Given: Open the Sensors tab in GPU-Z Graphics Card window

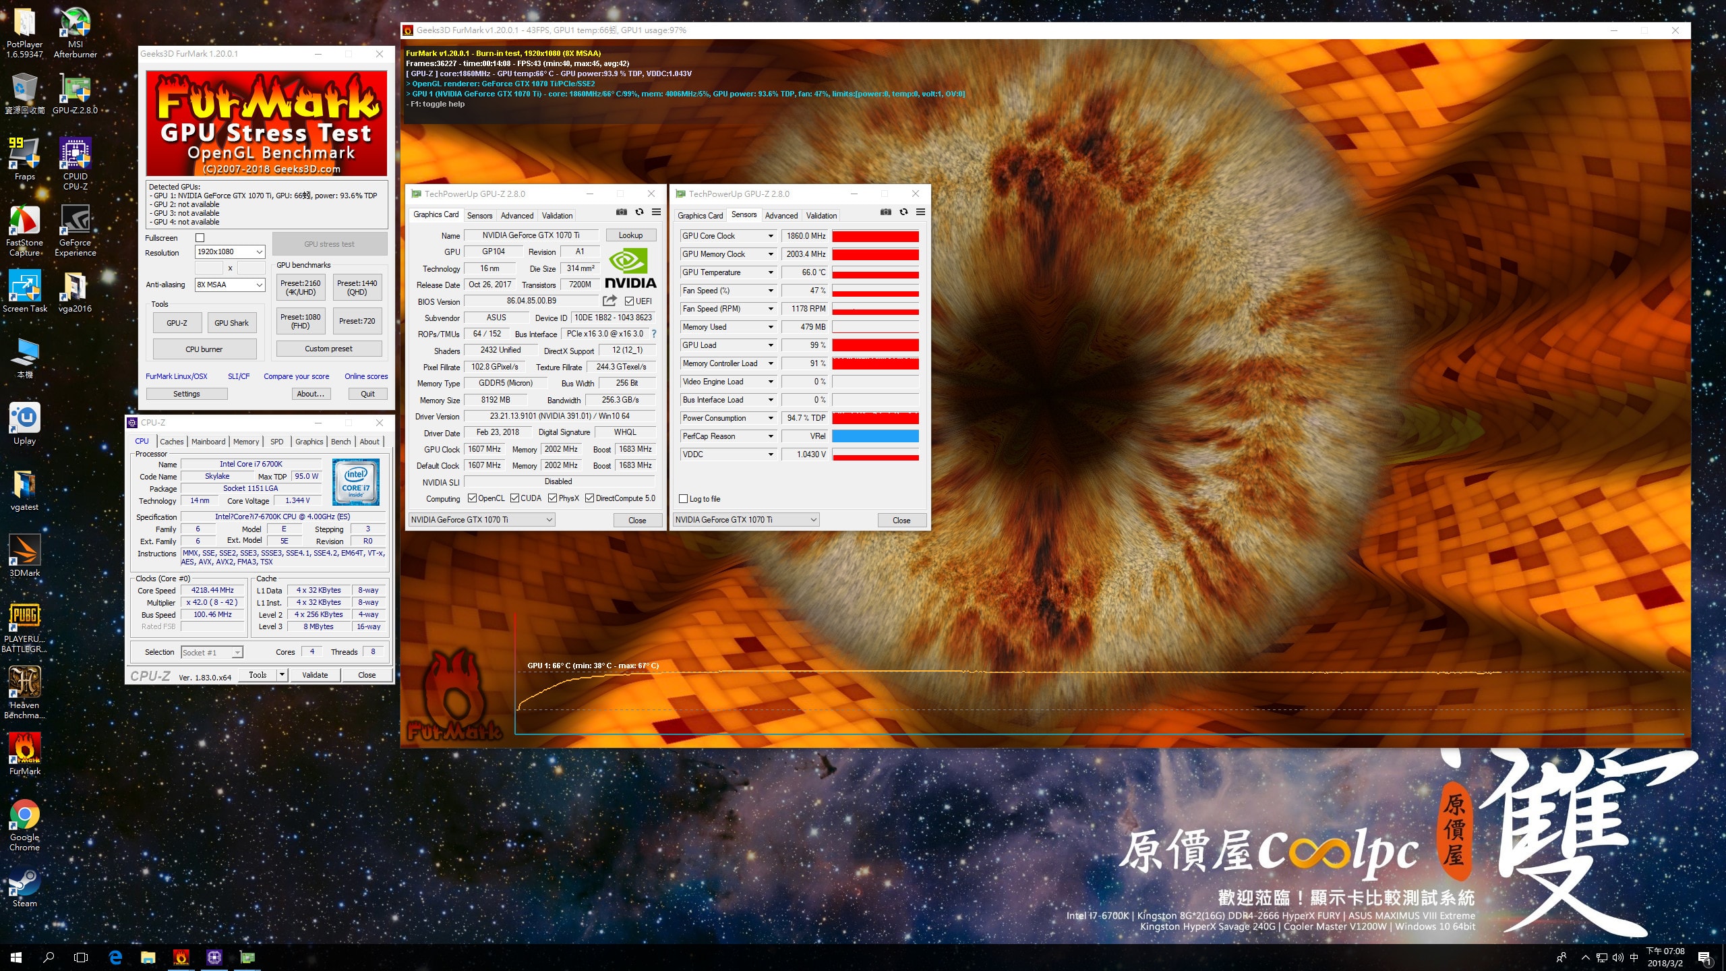Looking at the screenshot, I should point(479,216).
